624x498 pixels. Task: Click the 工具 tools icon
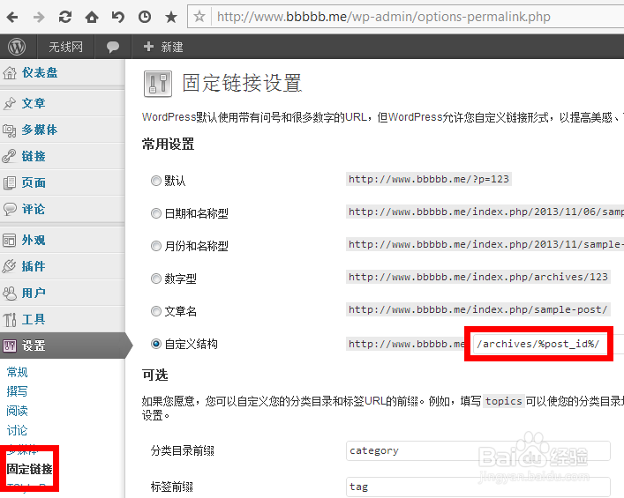[x=10, y=320]
